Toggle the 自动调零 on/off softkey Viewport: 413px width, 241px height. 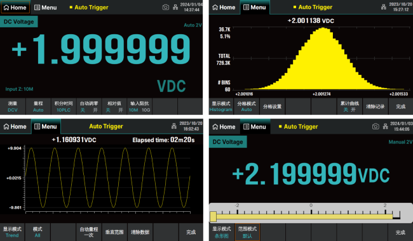(89, 107)
